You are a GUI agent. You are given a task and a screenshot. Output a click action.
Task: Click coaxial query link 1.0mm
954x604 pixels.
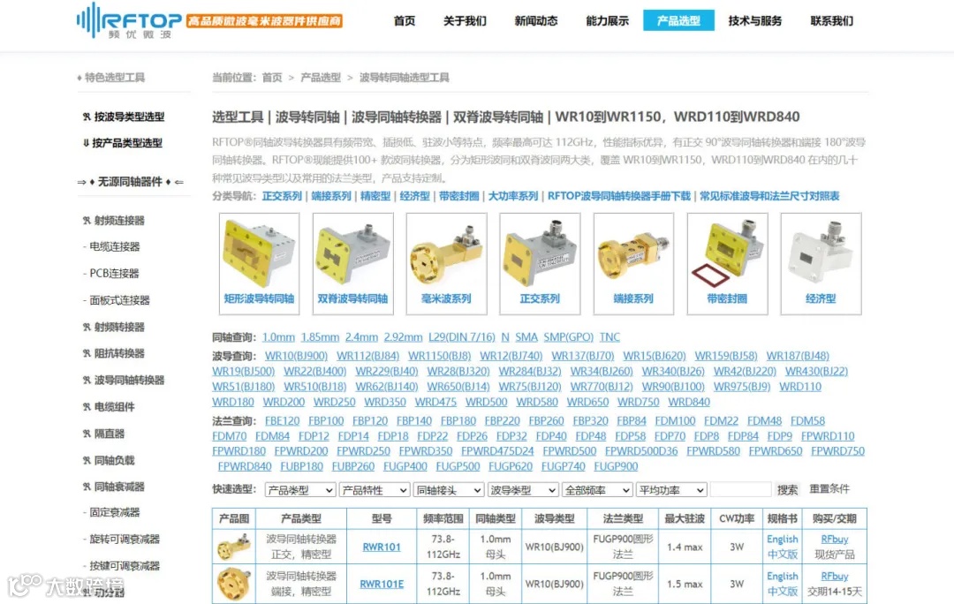pos(278,337)
